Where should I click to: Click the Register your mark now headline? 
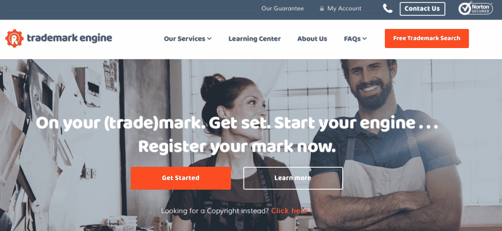point(237,147)
